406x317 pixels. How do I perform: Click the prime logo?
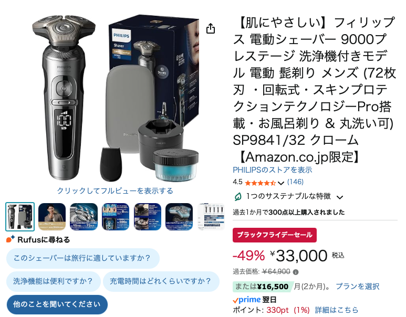[246, 300]
